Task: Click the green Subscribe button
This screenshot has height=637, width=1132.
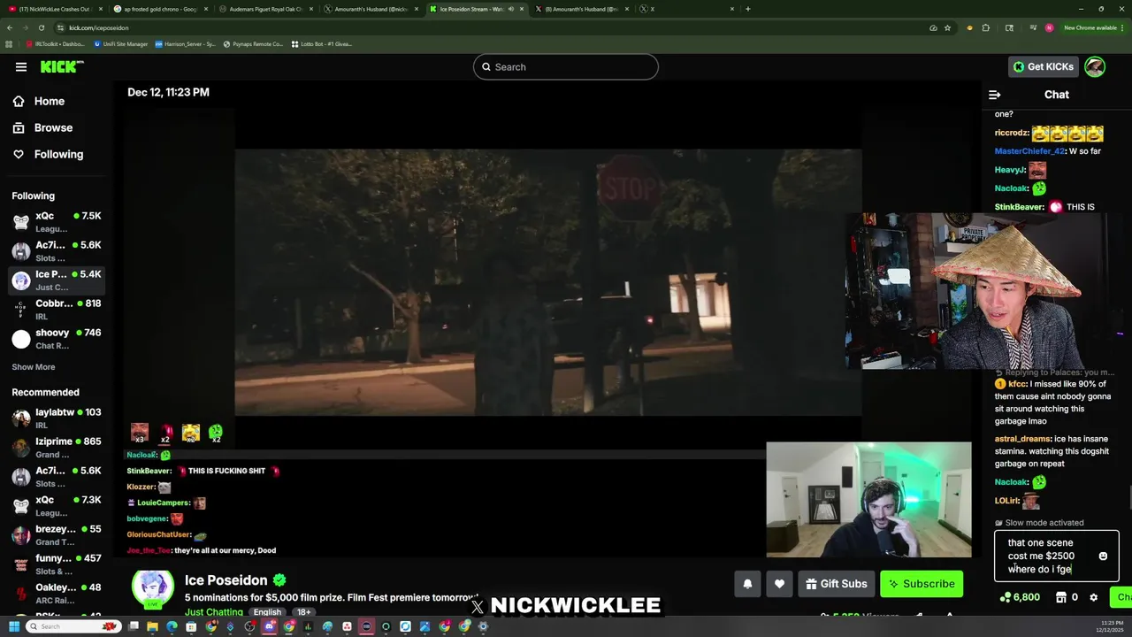Action: pyautogui.click(x=922, y=584)
